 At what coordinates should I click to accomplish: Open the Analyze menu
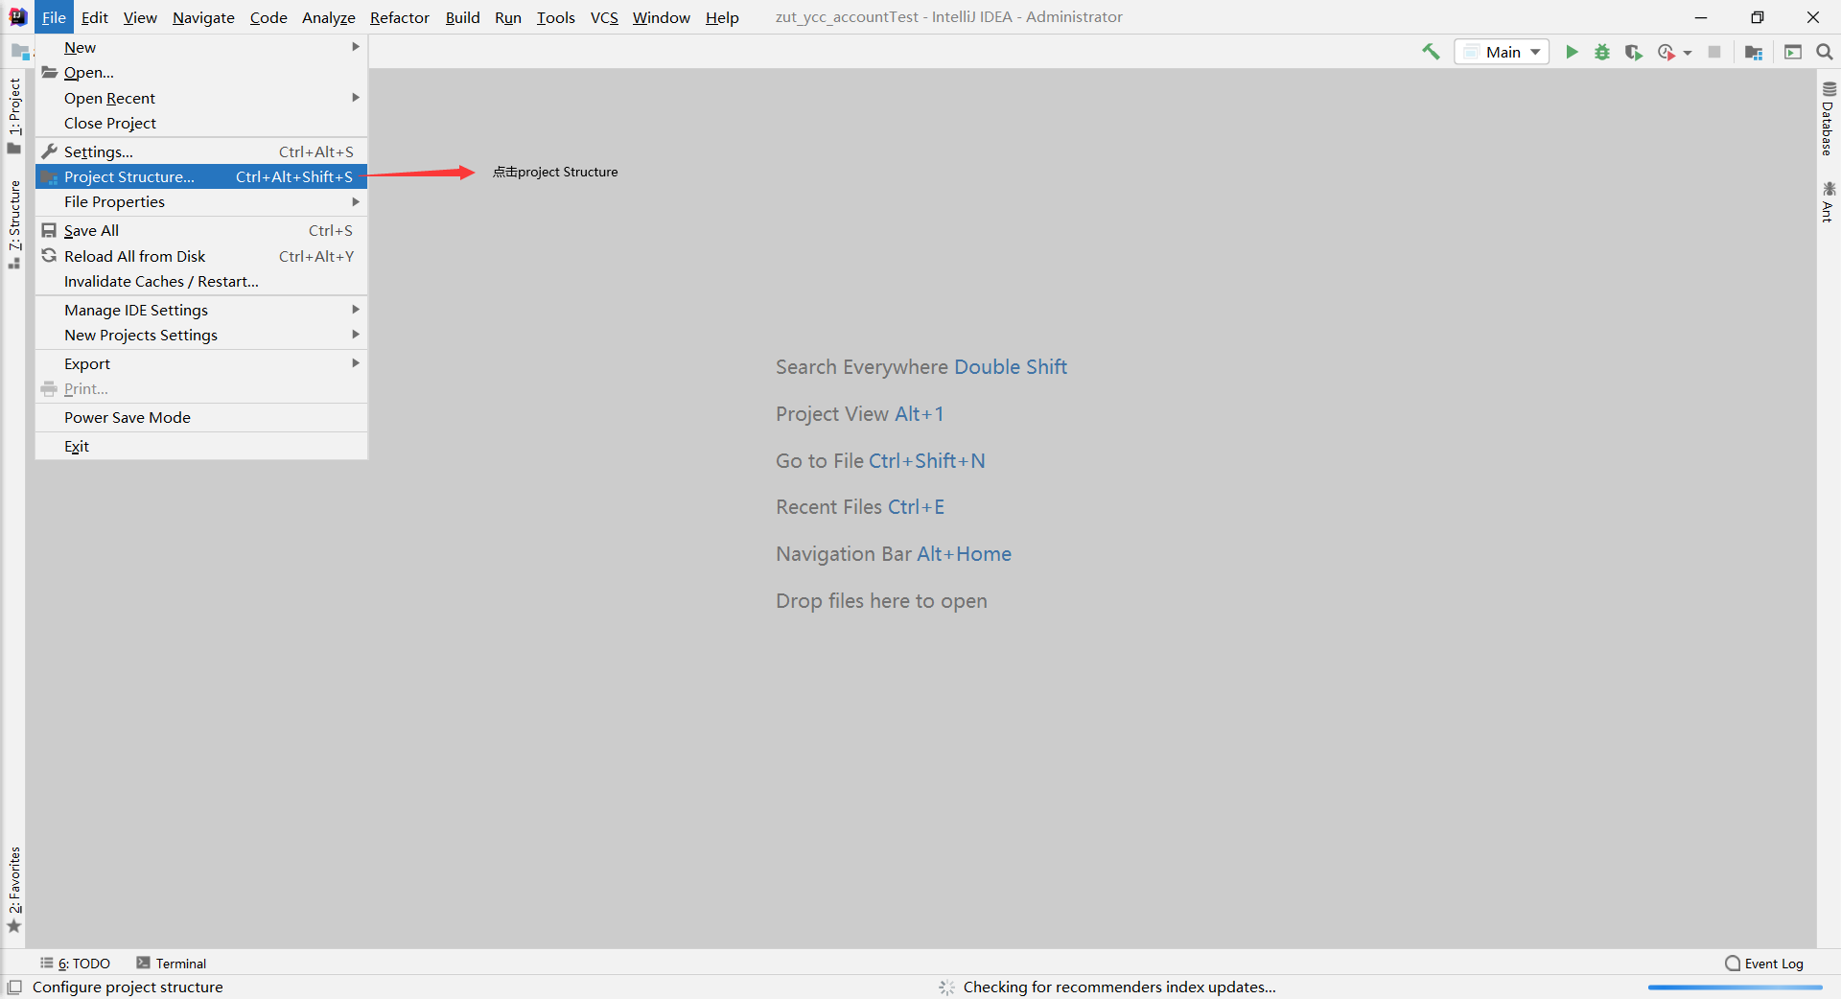pyautogui.click(x=328, y=17)
